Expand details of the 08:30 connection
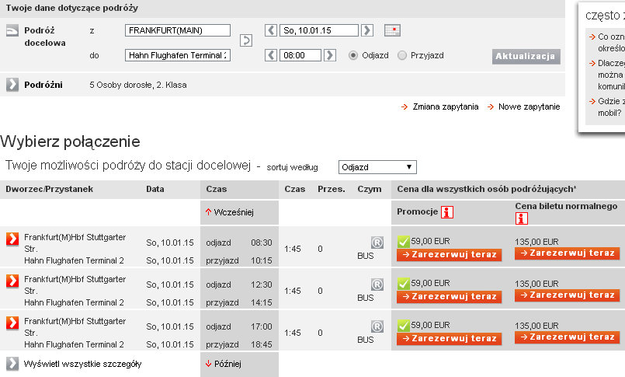This screenshot has width=625, height=377. tap(12, 239)
